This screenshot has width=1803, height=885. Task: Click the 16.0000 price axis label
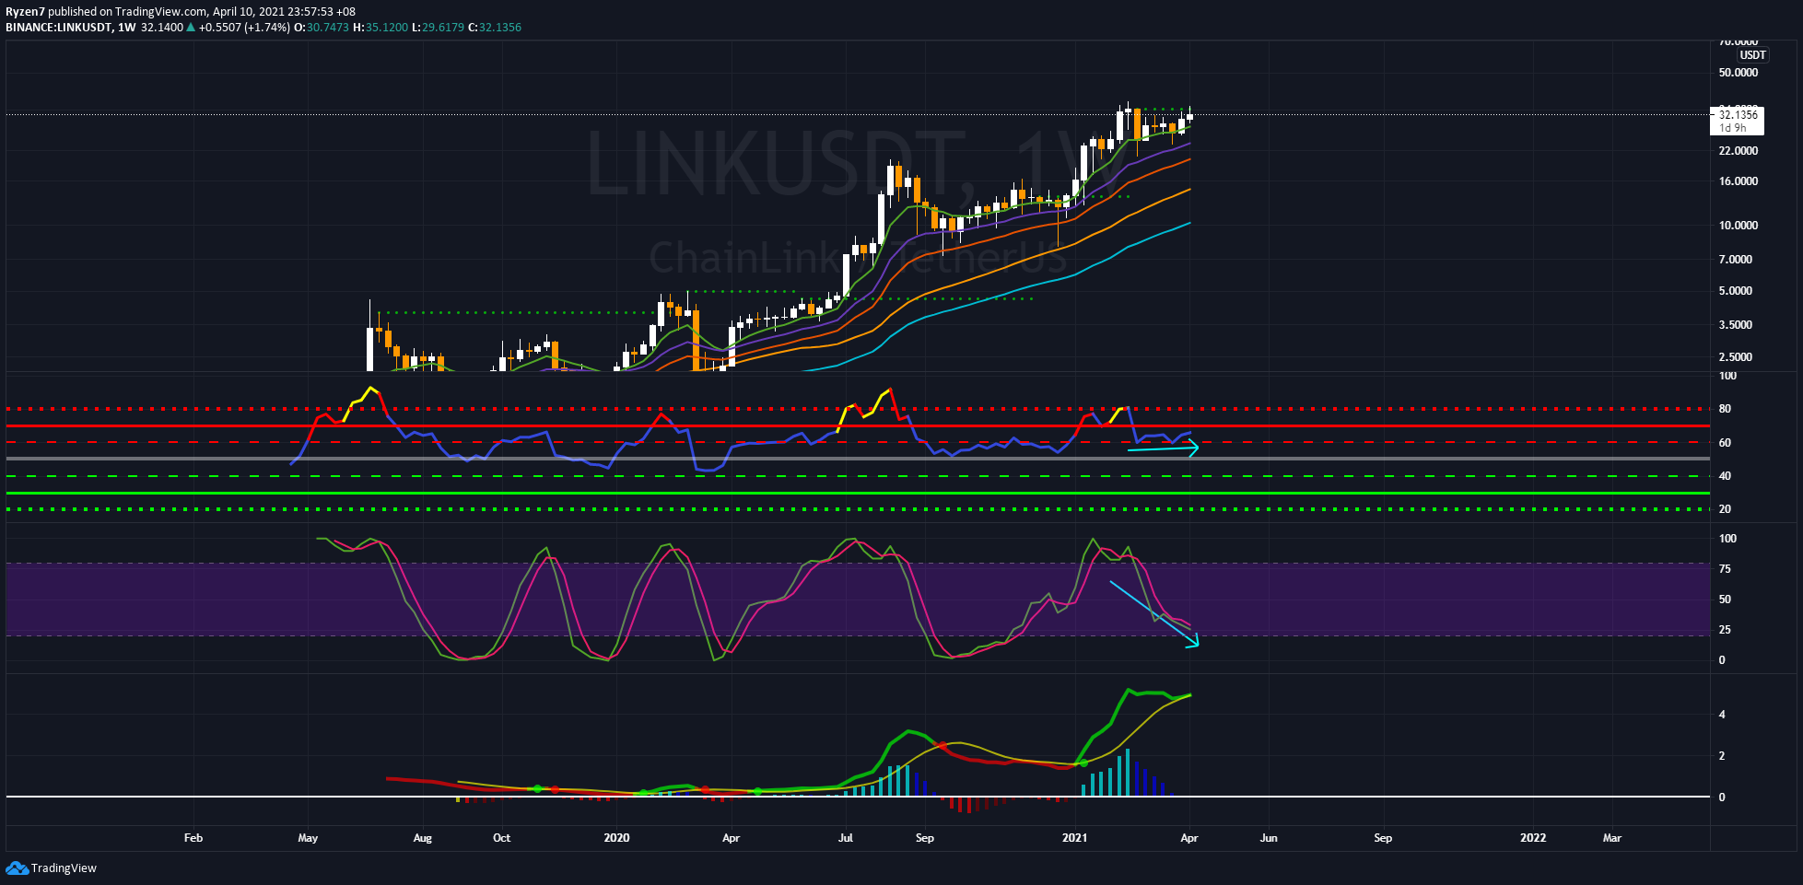click(x=1738, y=181)
